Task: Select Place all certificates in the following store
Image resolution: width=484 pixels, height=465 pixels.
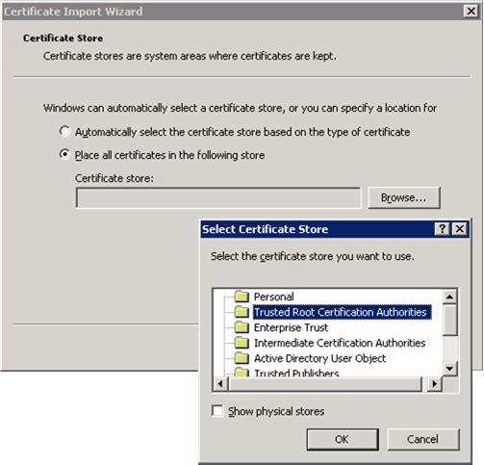Action: pos(64,154)
